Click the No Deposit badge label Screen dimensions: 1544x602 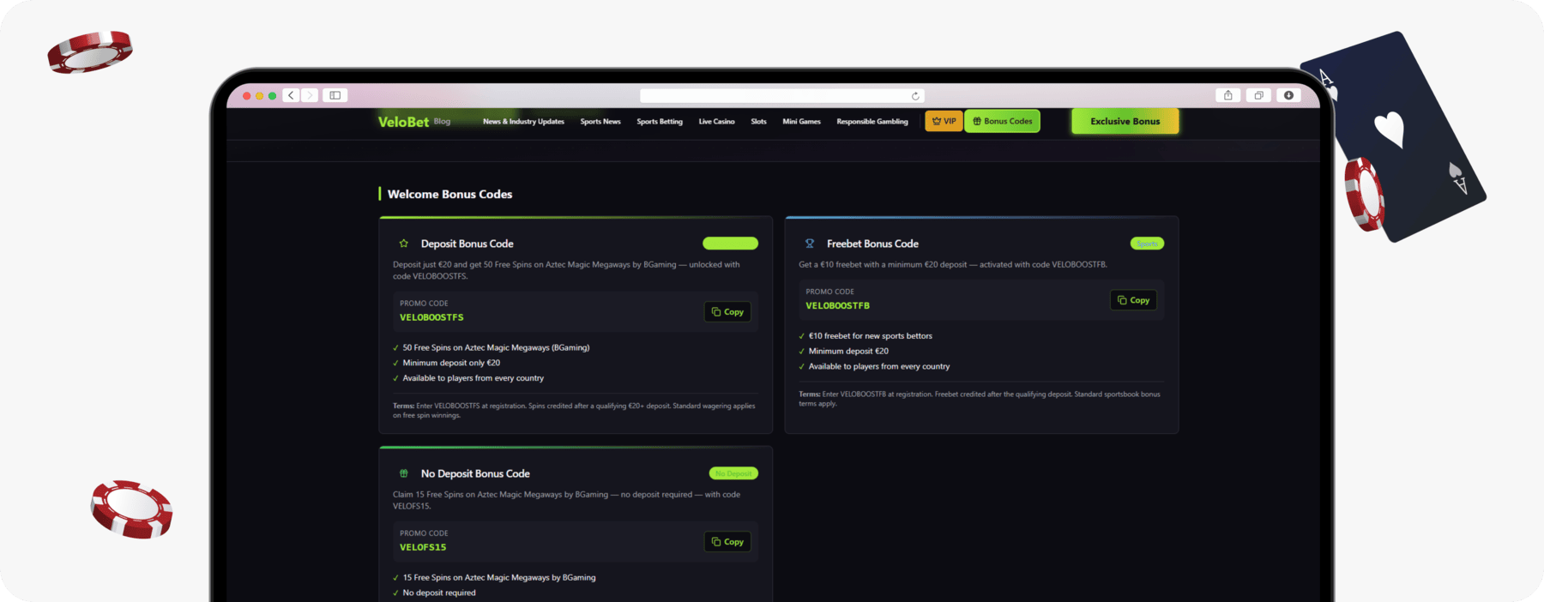(733, 473)
